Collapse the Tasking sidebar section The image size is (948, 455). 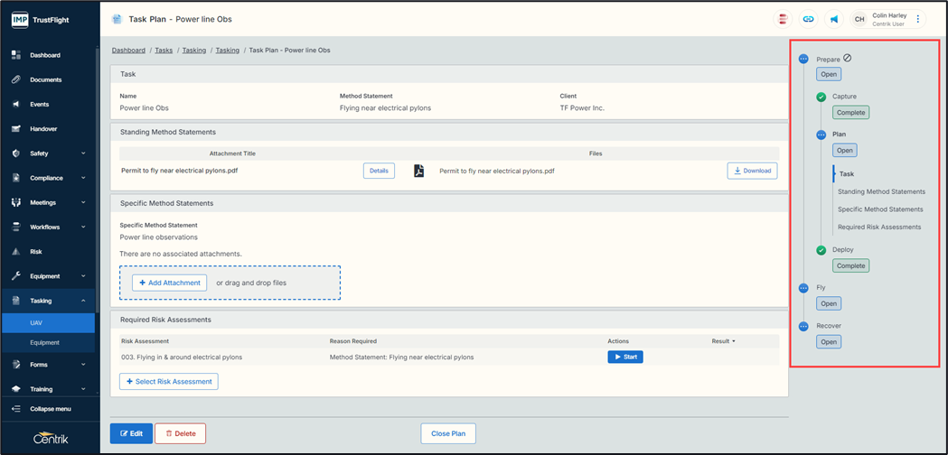[83, 301]
